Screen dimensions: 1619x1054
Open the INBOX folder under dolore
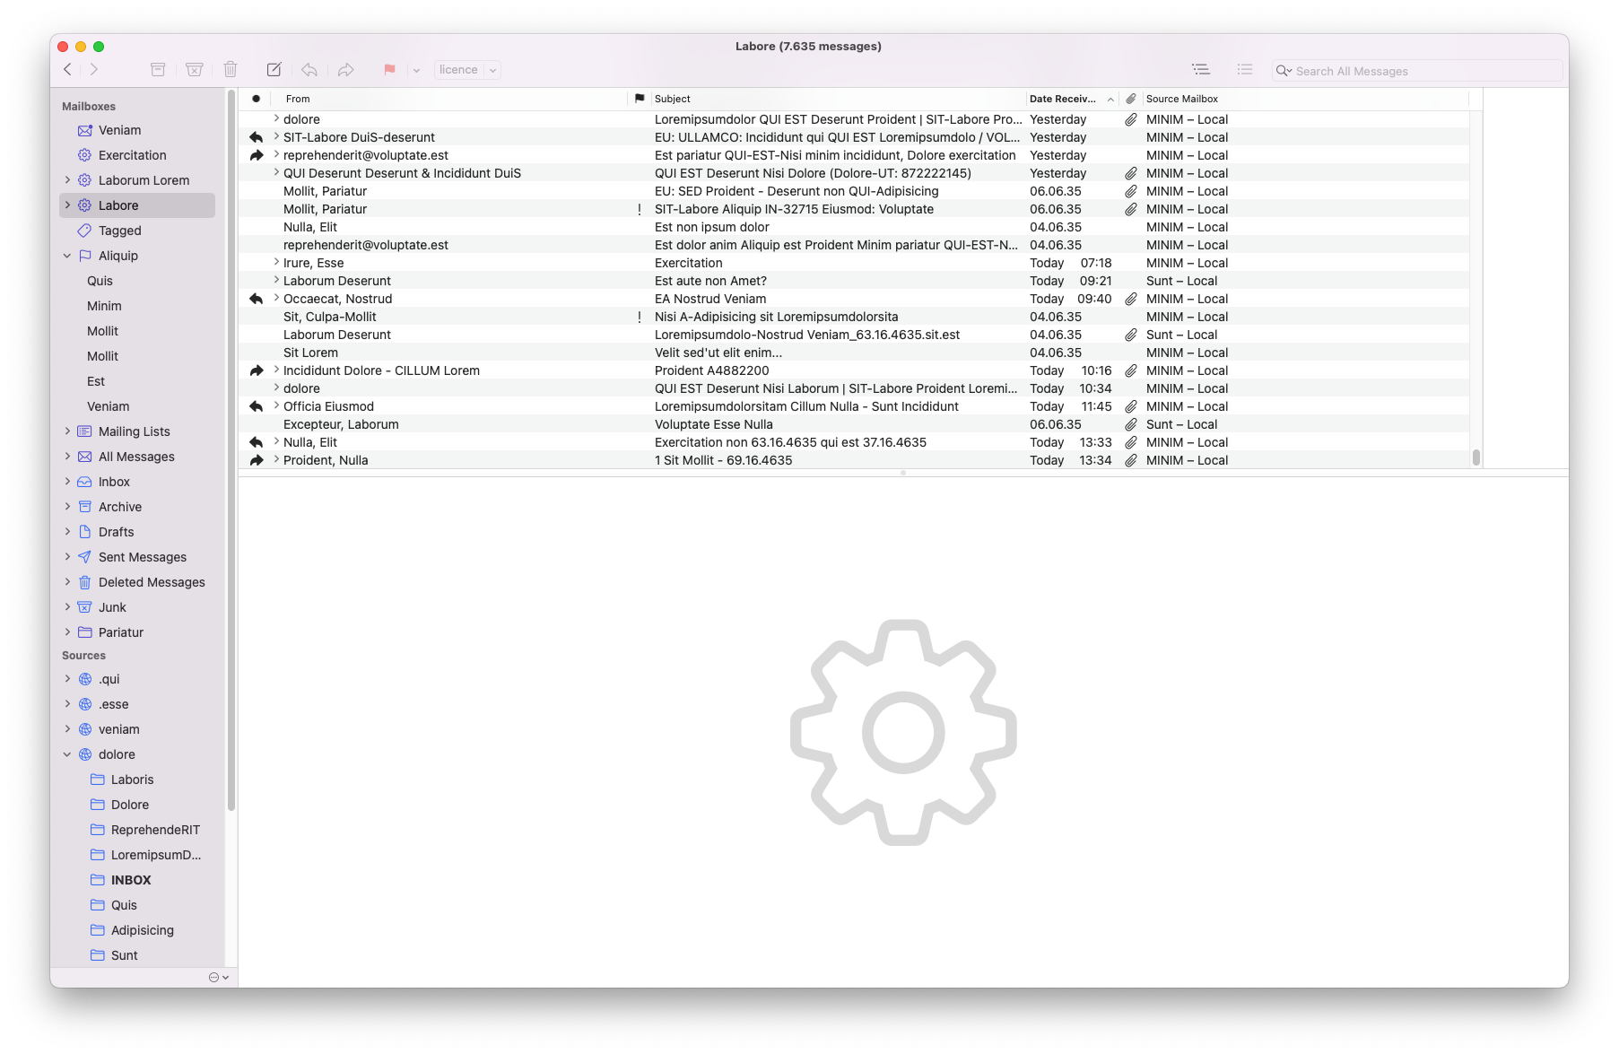point(131,880)
